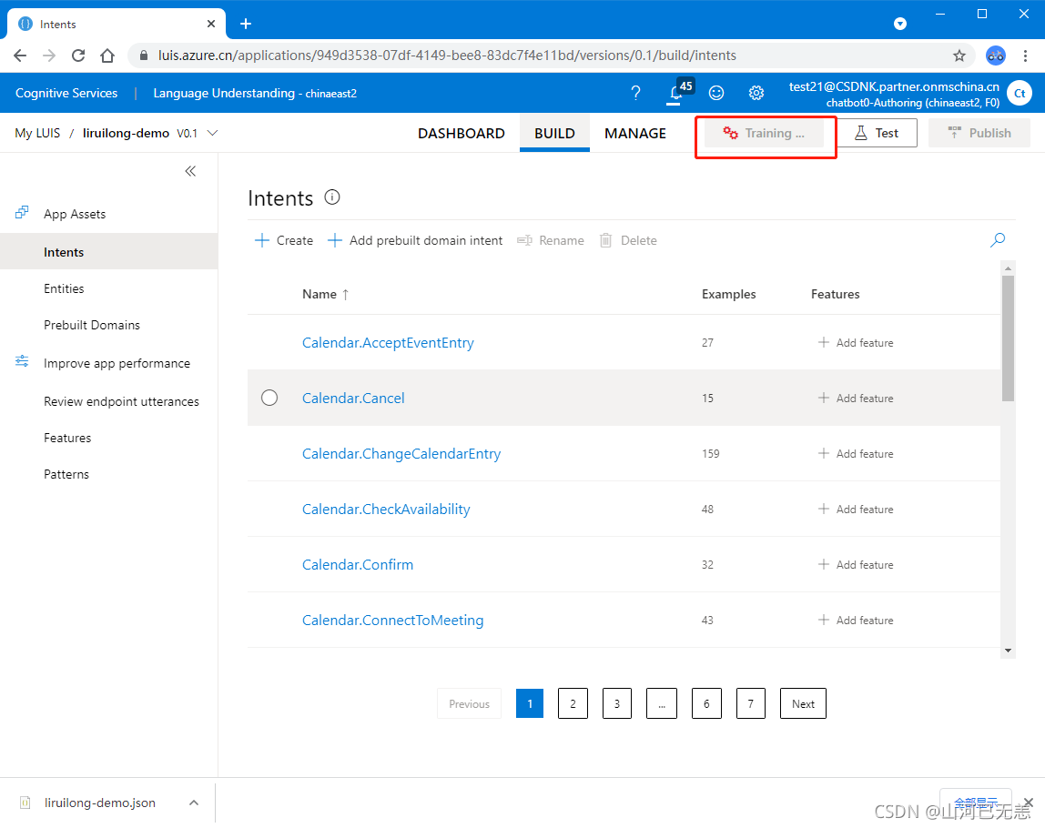Image resolution: width=1045 pixels, height=828 pixels.
Task: Open the settings gear icon
Action: pos(756,93)
